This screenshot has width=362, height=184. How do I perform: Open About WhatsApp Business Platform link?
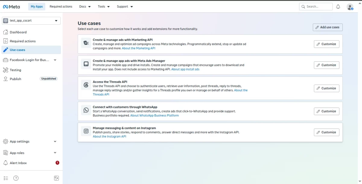[154, 115]
